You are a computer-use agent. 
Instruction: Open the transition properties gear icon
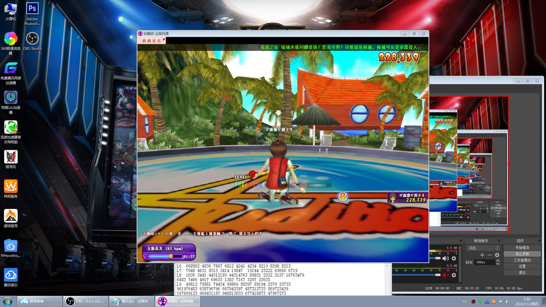[x=497, y=255]
